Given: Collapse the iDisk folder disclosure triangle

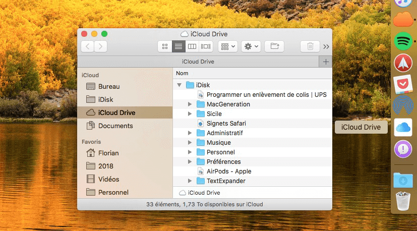Looking at the screenshot, I should (180, 85).
